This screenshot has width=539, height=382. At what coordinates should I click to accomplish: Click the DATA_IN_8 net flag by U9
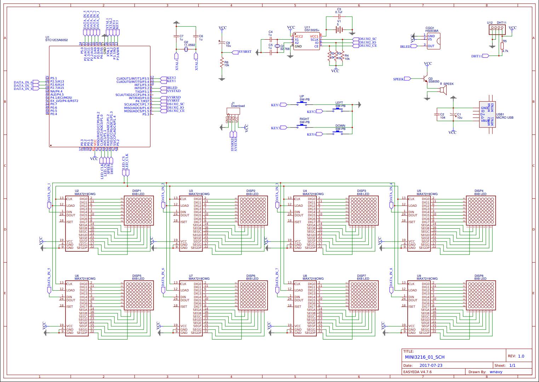pos(391,281)
